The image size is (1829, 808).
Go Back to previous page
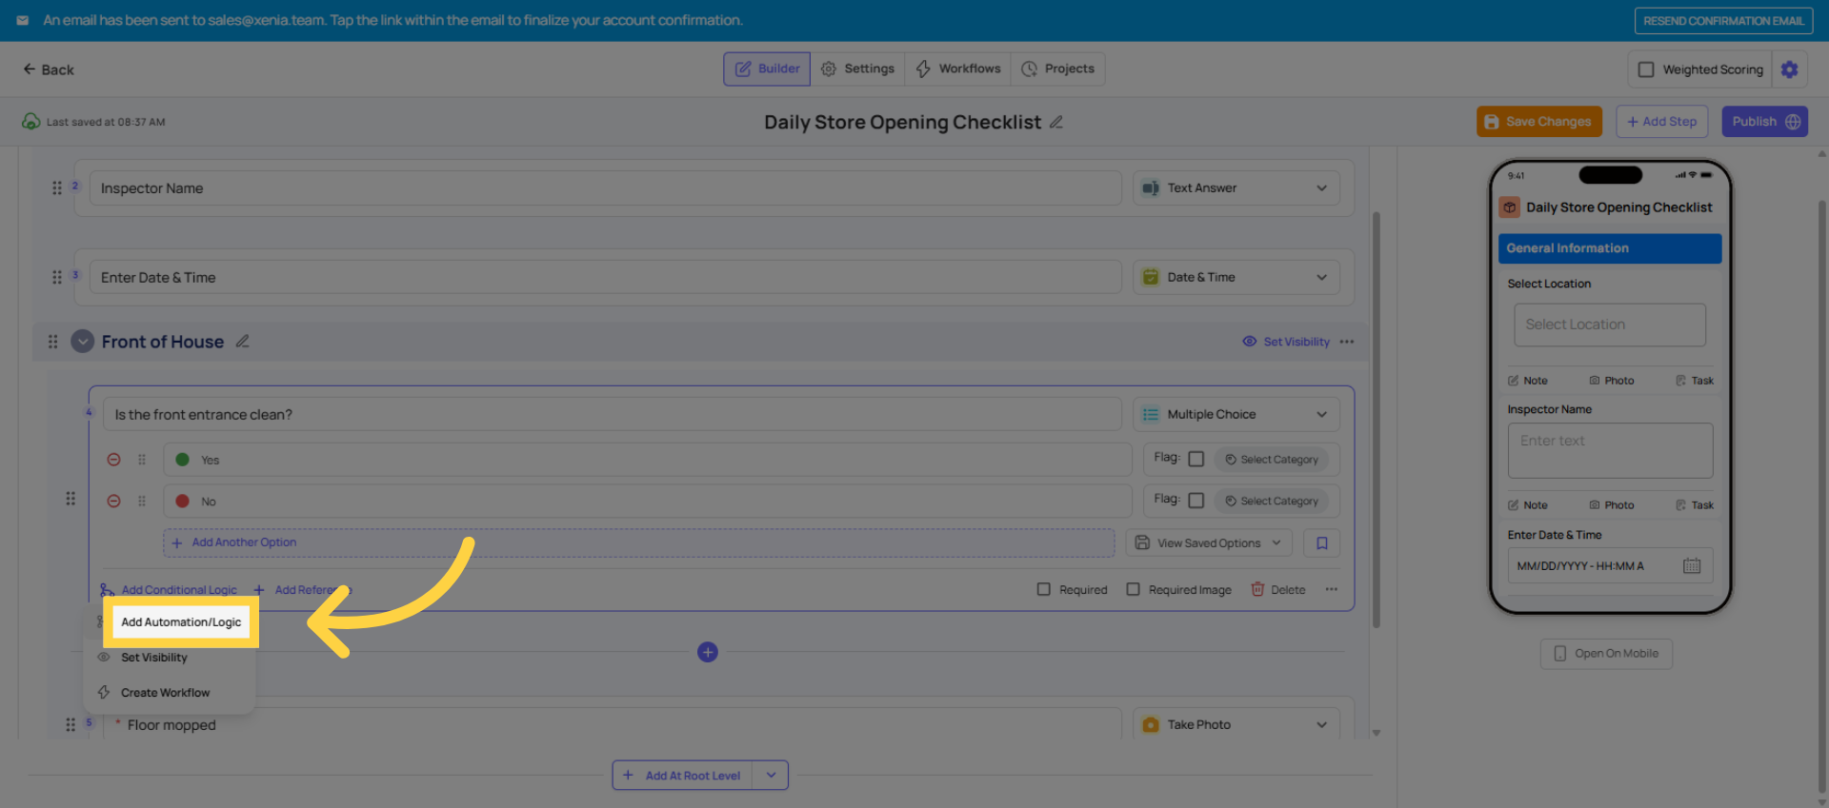pos(49,69)
